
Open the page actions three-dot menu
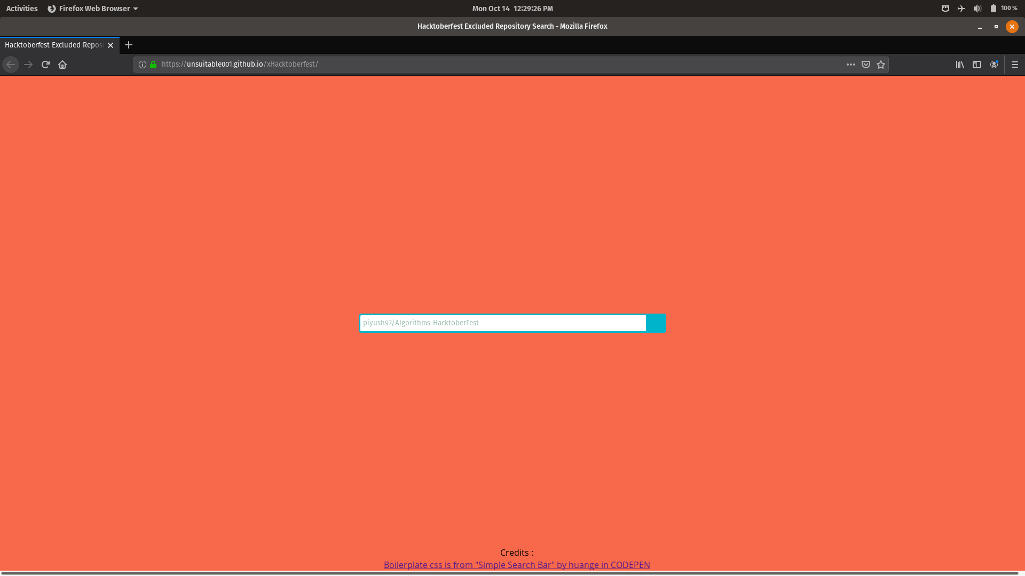(x=850, y=65)
